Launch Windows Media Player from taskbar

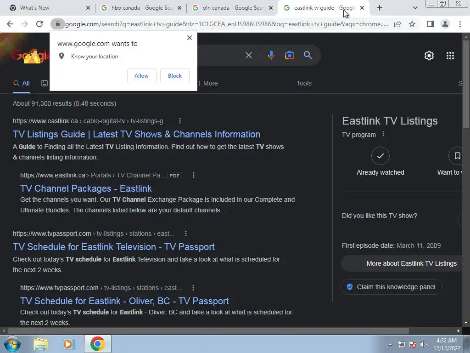coord(69,344)
